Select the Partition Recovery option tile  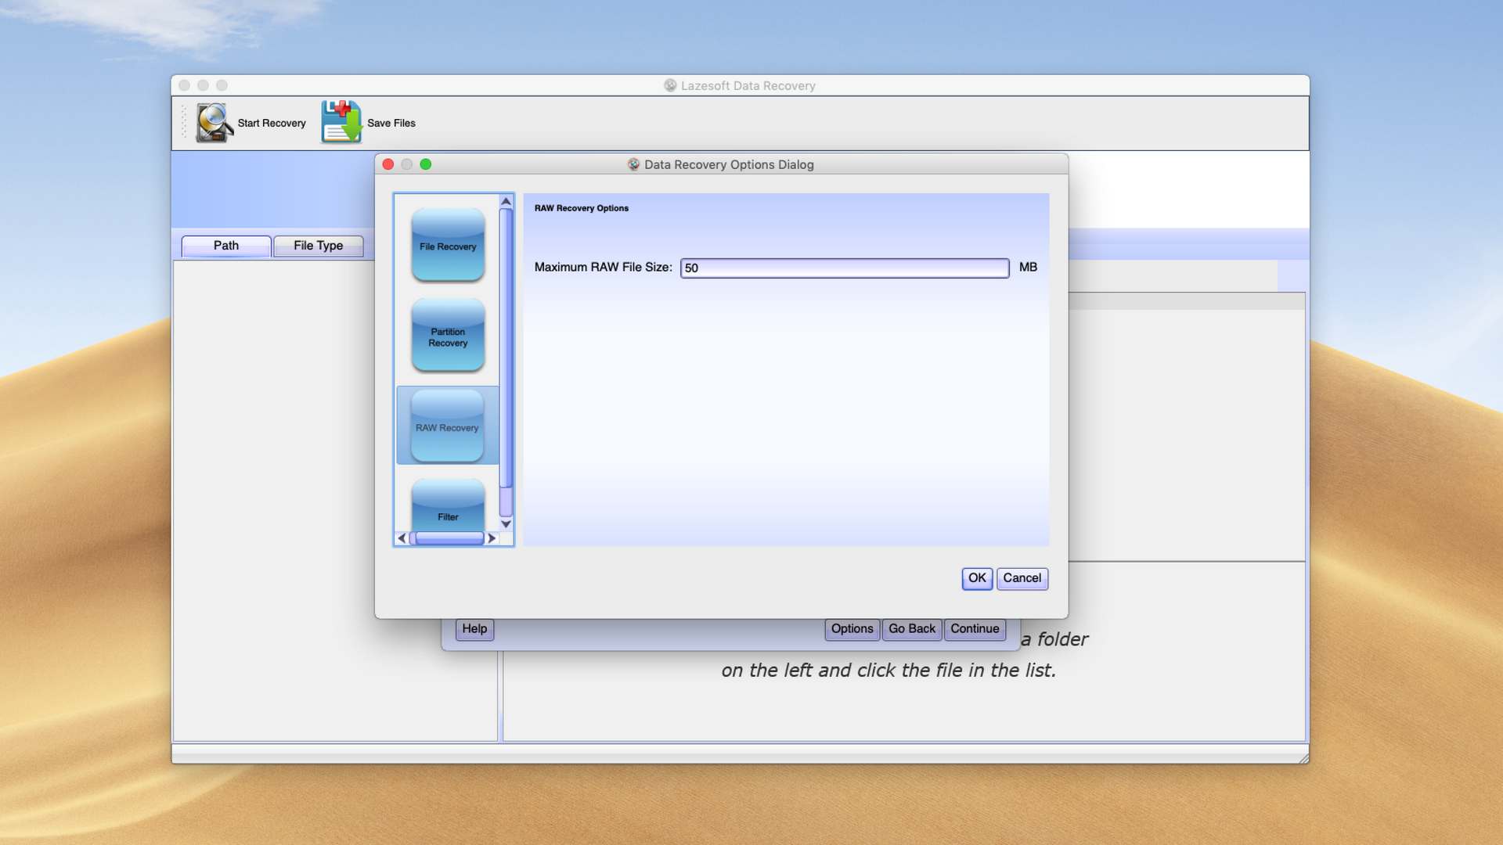448,336
